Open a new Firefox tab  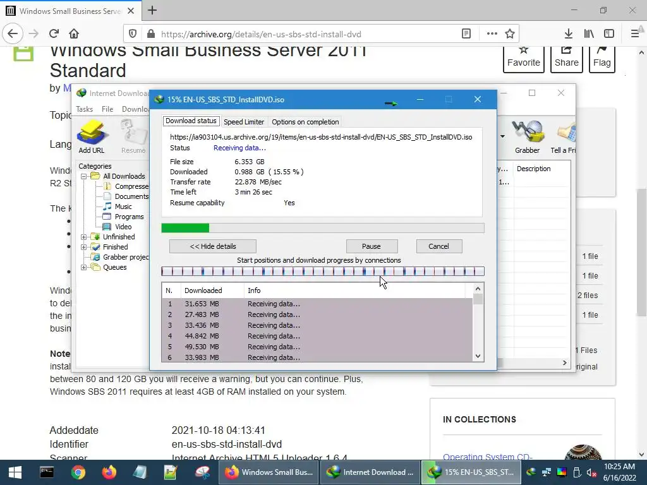click(x=152, y=10)
